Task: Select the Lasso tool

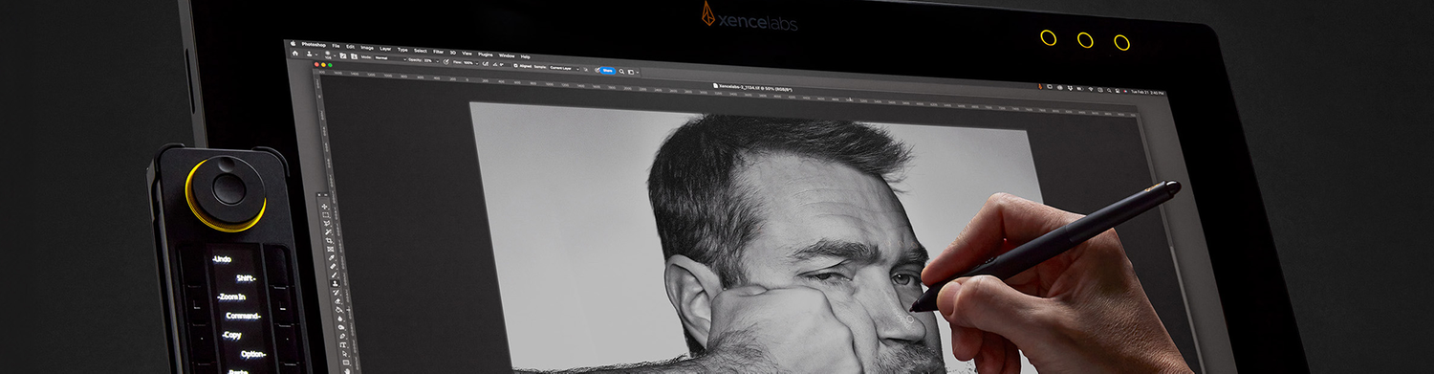Action: tap(328, 223)
